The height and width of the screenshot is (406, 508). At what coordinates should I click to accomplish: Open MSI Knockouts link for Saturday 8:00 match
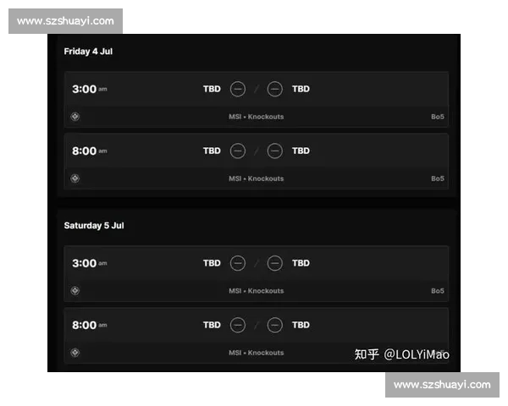pos(257,353)
